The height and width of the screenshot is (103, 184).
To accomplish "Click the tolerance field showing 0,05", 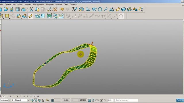I will 110,100.
